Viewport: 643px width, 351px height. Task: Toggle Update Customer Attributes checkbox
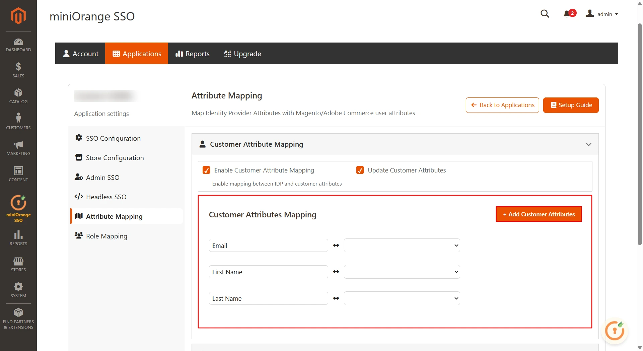[360, 170]
